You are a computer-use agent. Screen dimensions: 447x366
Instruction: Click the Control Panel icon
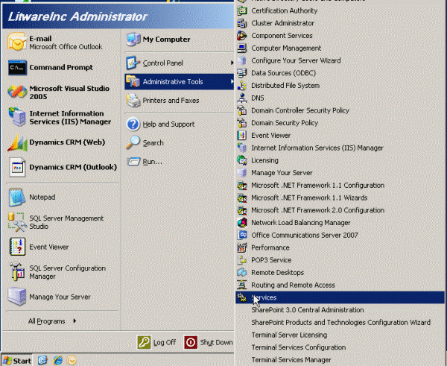pos(133,63)
